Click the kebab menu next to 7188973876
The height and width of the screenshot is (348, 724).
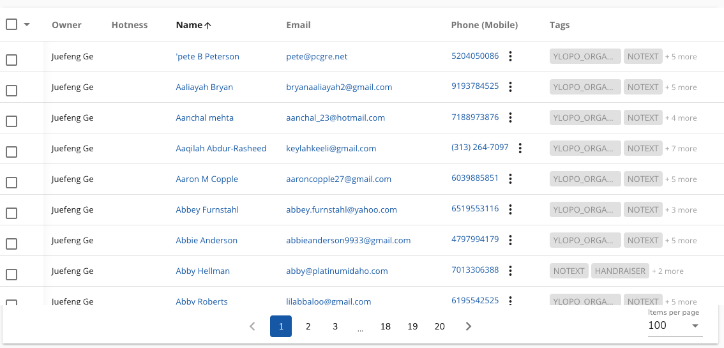[x=510, y=117]
